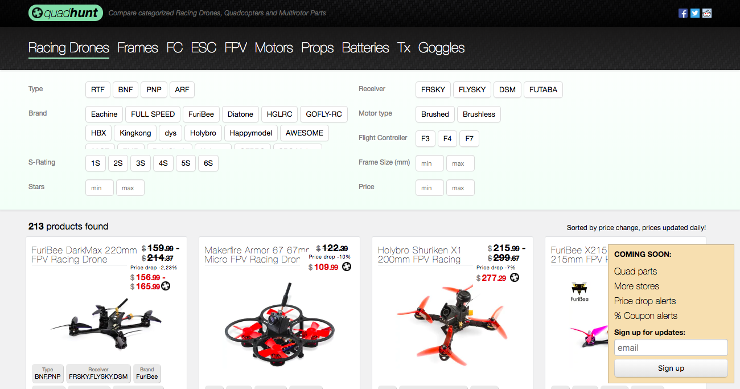The height and width of the screenshot is (389, 740).
Task: Filter by dys brand
Action: pos(171,133)
